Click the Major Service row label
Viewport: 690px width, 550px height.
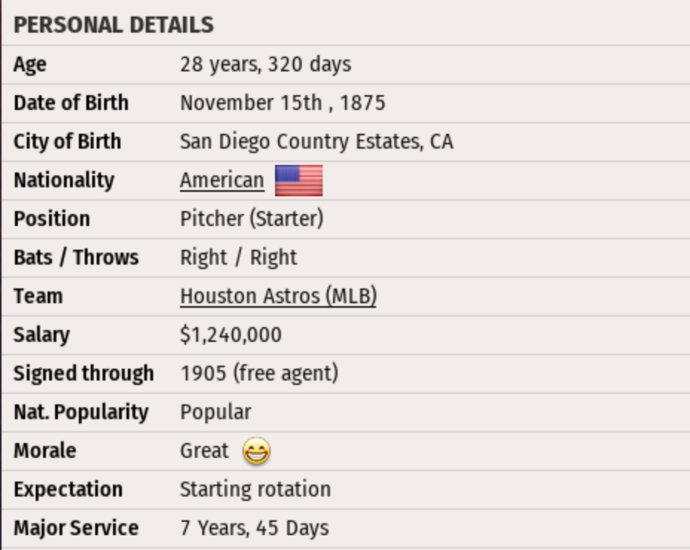point(76,528)
